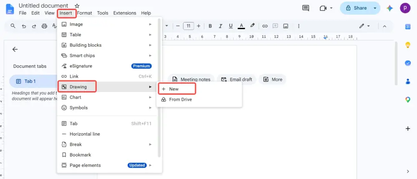The height and width of the screenshot is (179, 417).
Task: Open the Google Docs home icon
Action: pyautogui.click(x=10, y=9)
